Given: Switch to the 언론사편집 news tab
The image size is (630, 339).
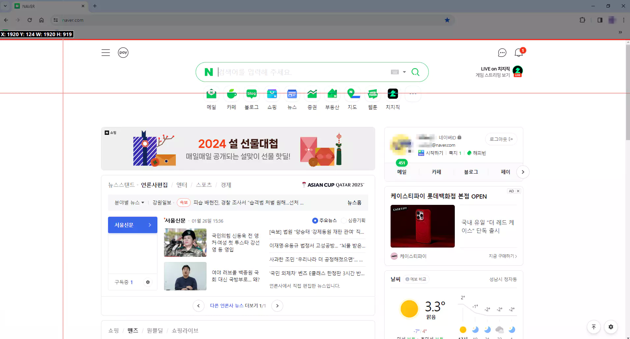Looking at the screenshot, I should (x=154, y=185).
